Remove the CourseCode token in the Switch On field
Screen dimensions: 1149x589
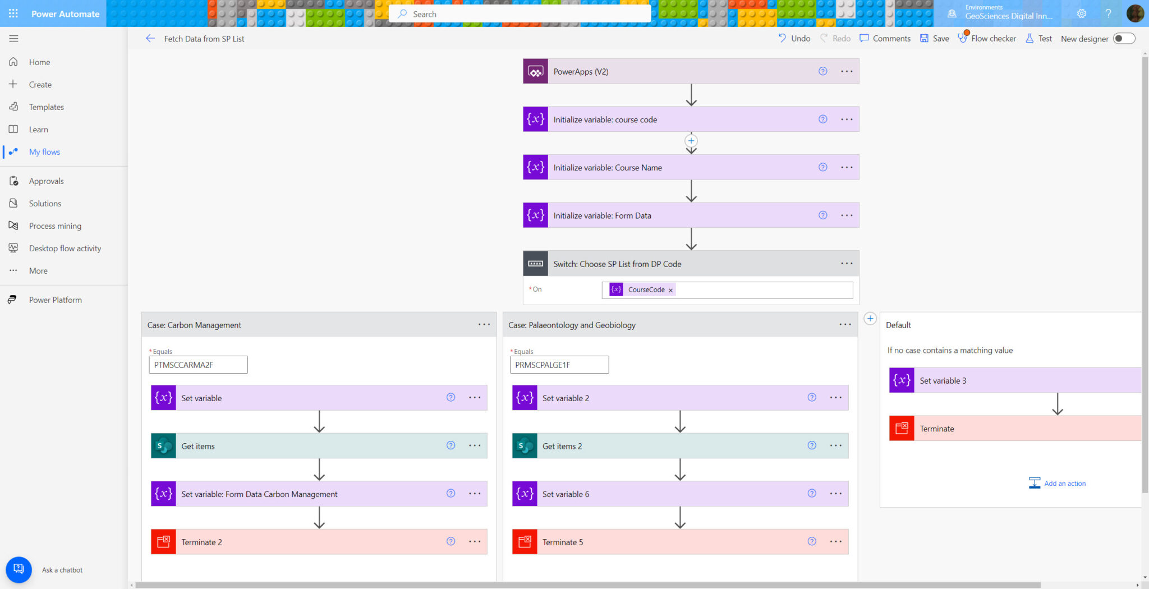point(671,290)
